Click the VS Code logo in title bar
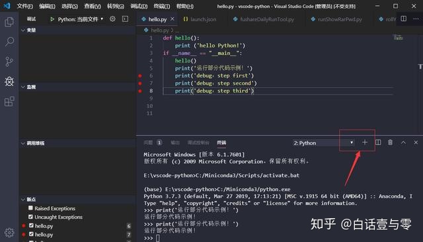 pos(7,6)
